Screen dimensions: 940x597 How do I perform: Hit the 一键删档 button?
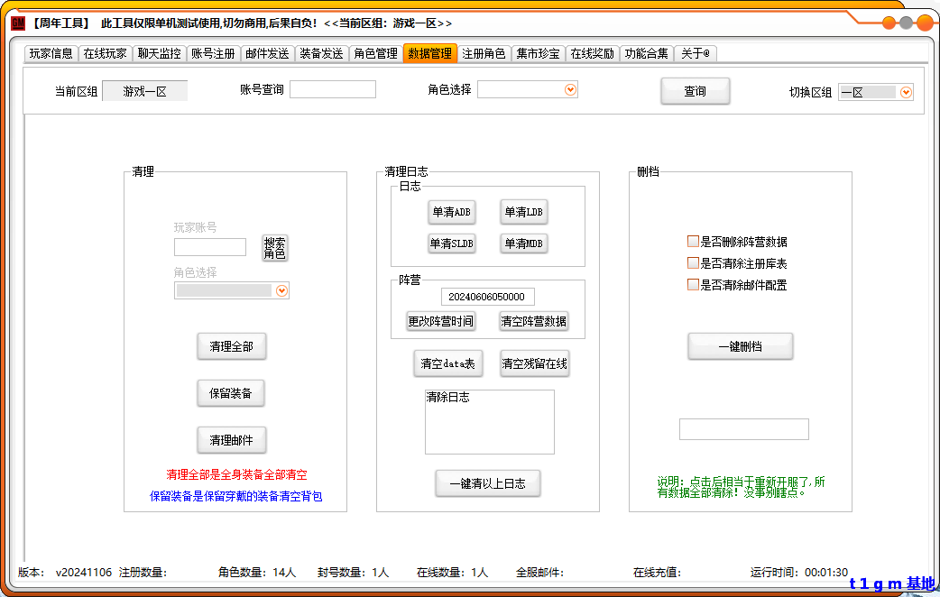(740, 346)
